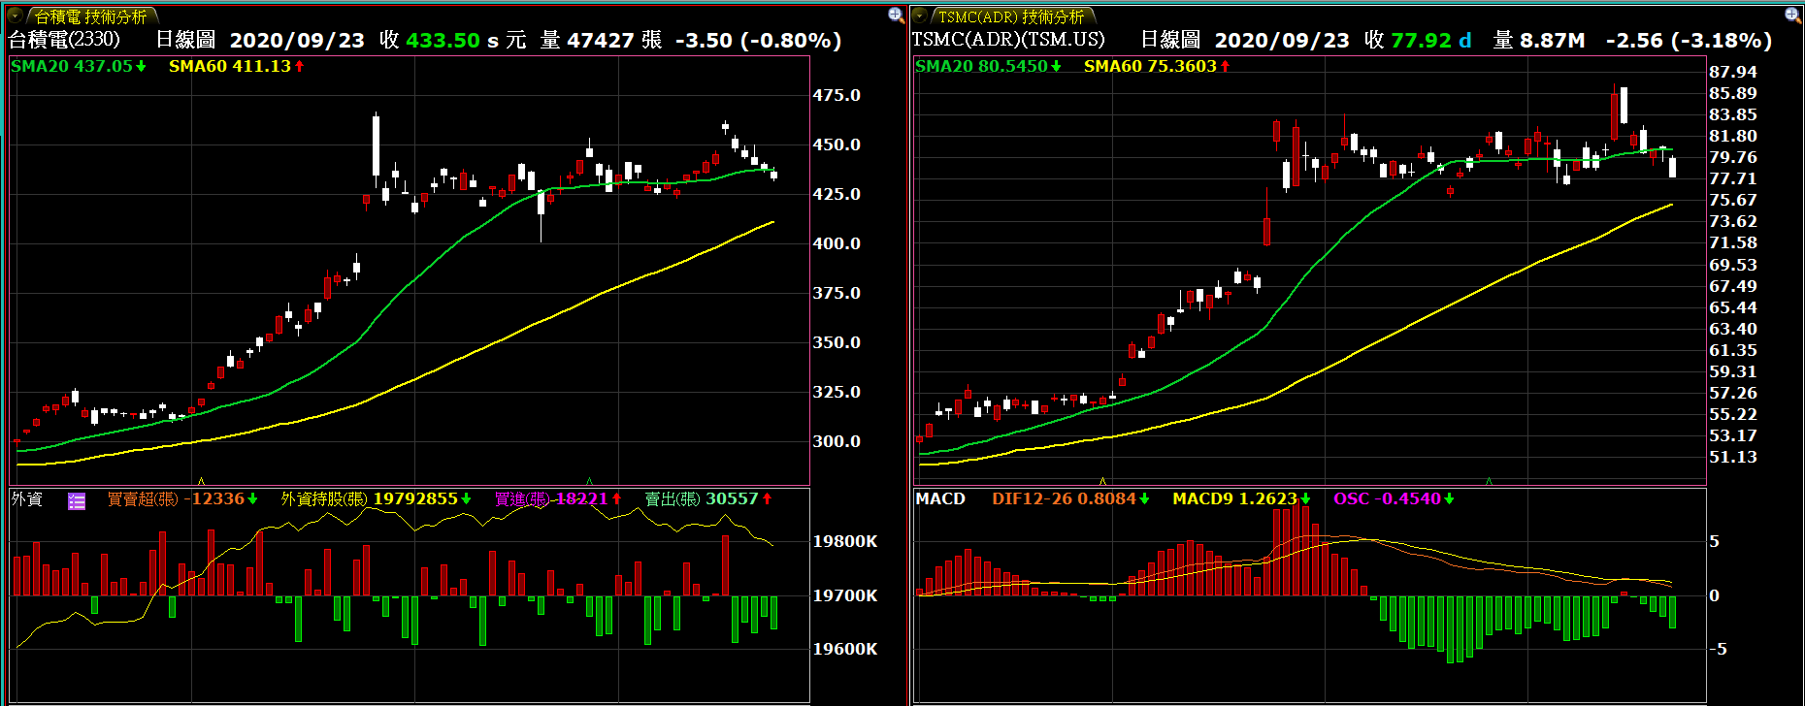Image resolution: width=1805 pixels, height=706 pixels.
Task: Click the 外資 sub-chart label
Action: tap(27, 499)
